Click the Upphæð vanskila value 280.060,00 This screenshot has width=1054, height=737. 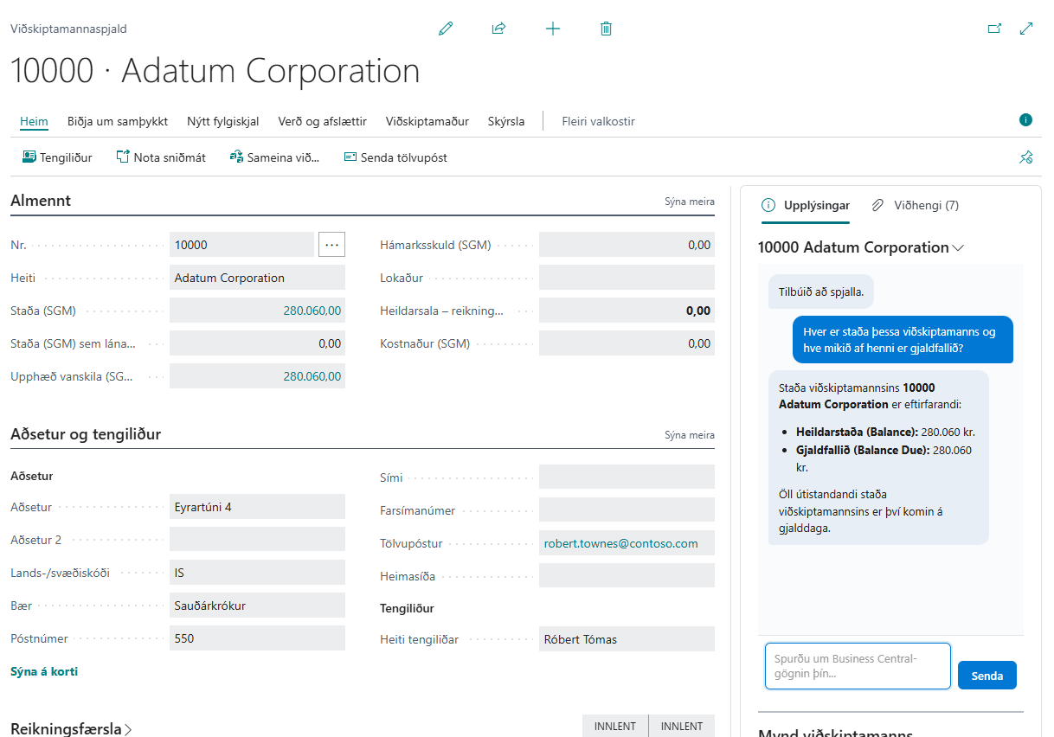(x=257, y=376)
